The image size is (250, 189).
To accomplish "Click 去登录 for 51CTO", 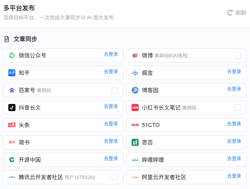I will [234, 124].
